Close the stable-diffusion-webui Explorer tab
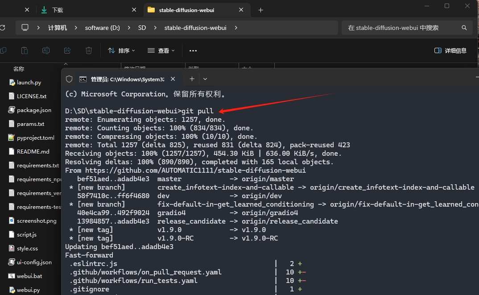 [241, 10]
